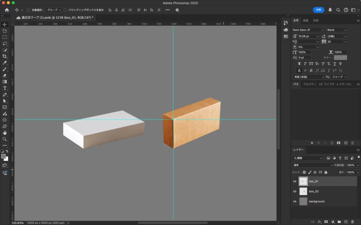The image size is (361, 225).
Task: Select the Lasso tool
Action: pyautogui.click(x=5, y=44)
